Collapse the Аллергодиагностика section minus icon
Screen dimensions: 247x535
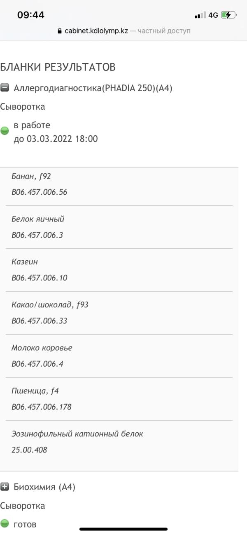(5, 88)
